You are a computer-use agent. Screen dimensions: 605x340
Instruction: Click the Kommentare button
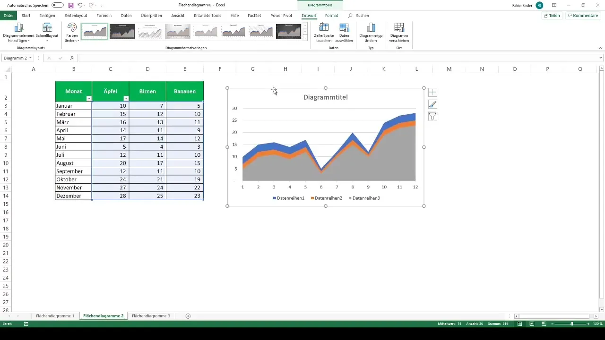pos(583,16)
